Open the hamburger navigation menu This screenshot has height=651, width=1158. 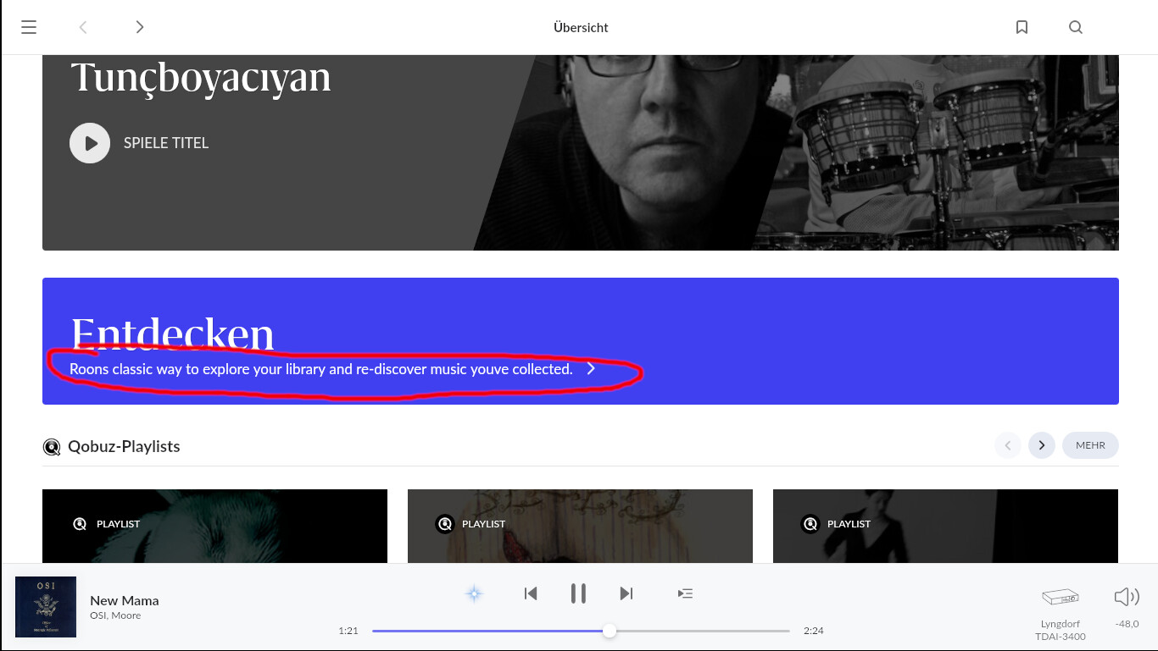point(29,27)
